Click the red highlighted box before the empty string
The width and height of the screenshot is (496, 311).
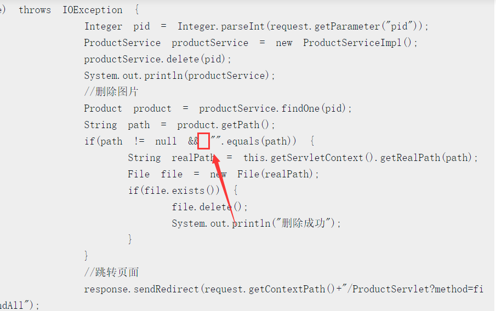204,141
